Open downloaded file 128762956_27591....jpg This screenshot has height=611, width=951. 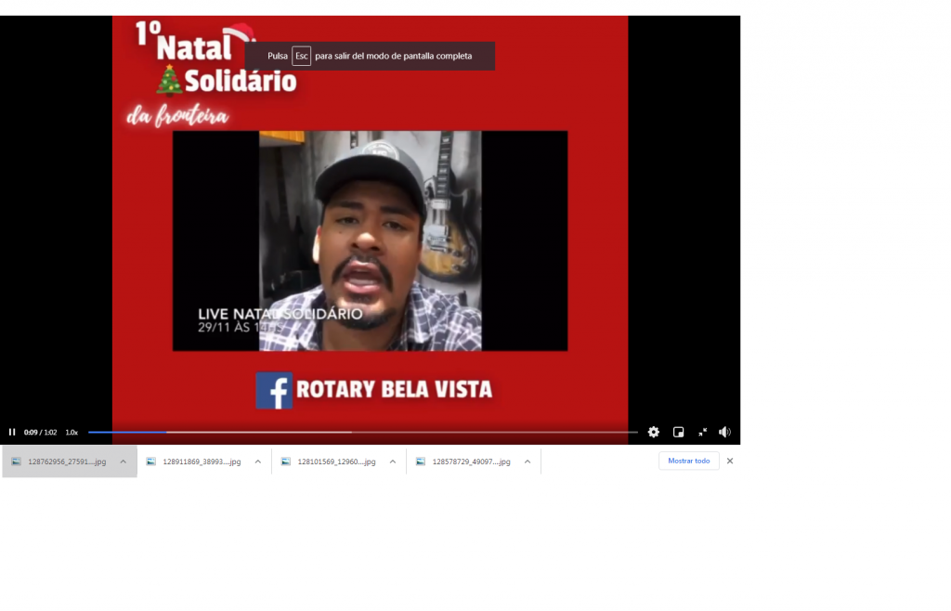click(x=67, y=461)
